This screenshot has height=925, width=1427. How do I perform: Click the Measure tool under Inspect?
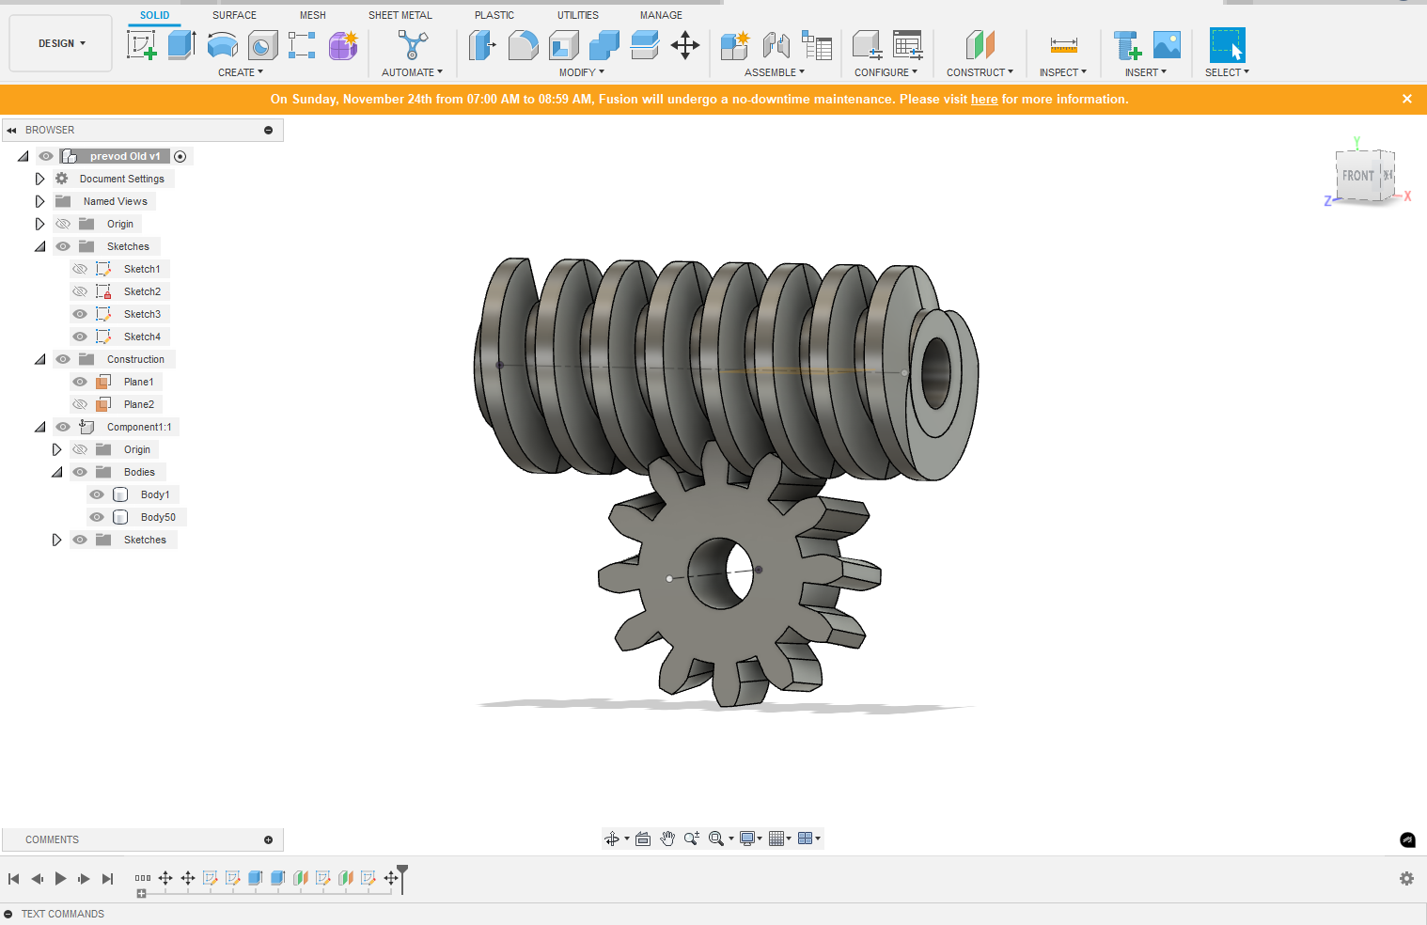click(1063, 44)
